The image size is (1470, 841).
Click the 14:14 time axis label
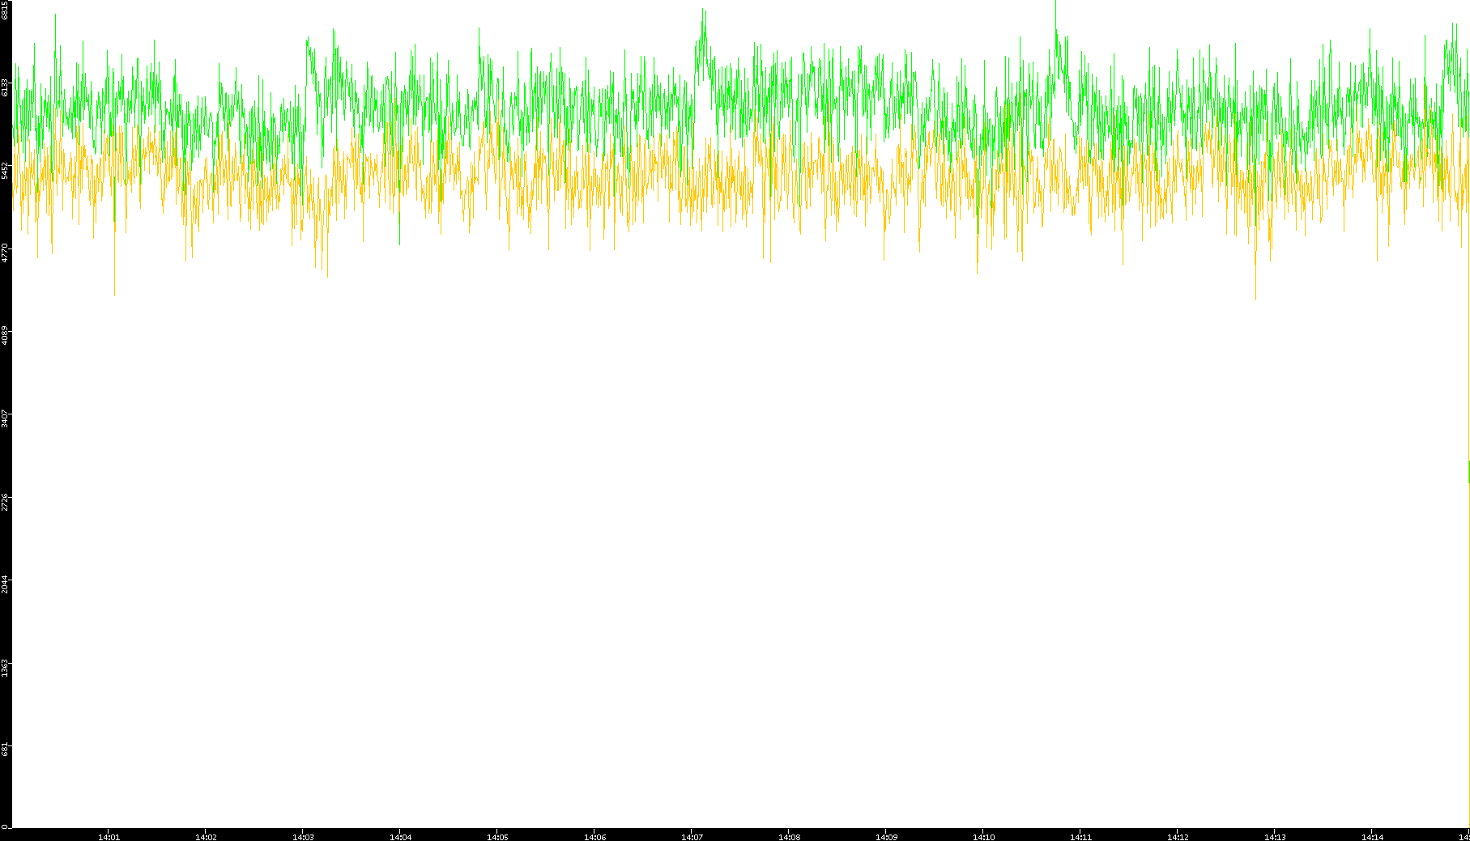pos(1372,837)
